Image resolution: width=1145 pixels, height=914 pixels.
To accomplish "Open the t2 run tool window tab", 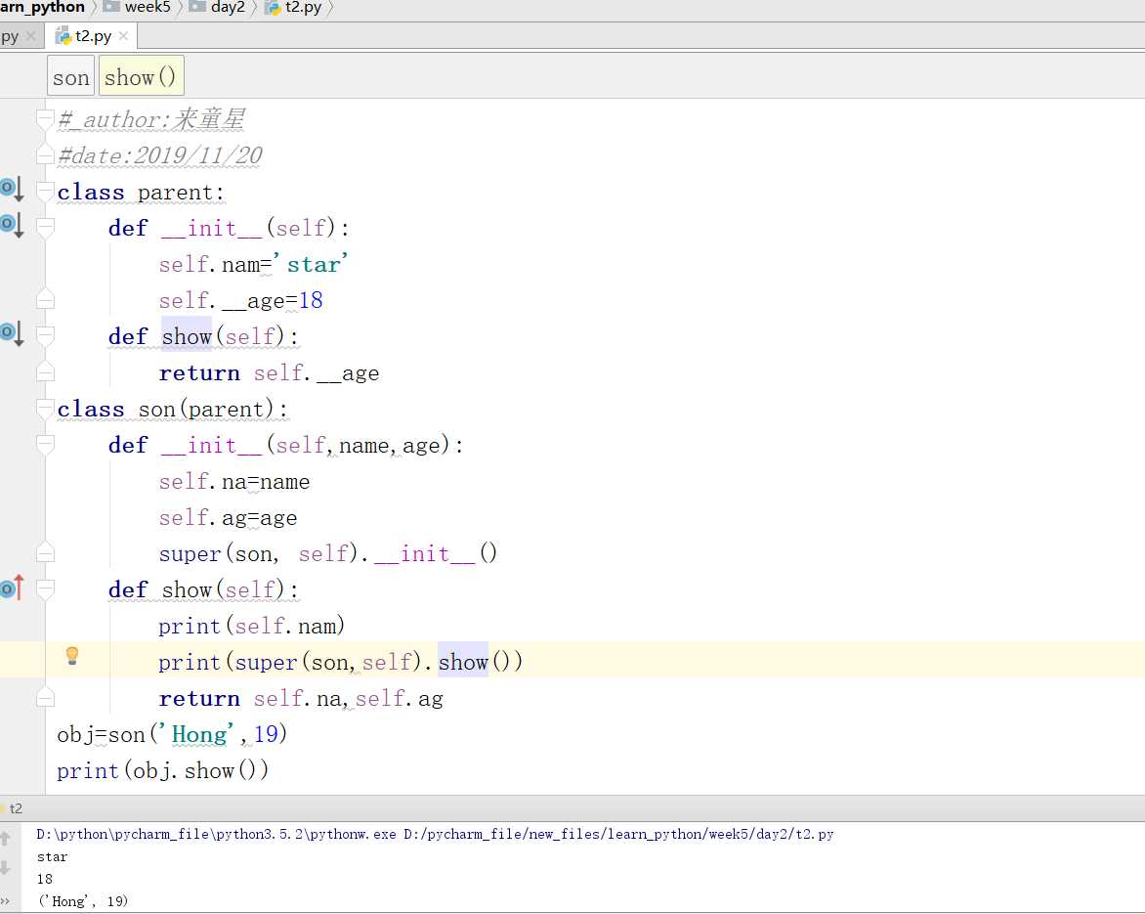I will point(15,808).
